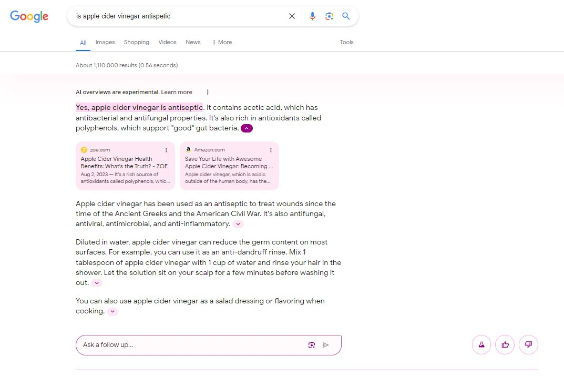This screenshot has width=564, height=377.
Task: Expand sources after the anti-inflammatory sentence
Action: point(238,224)
